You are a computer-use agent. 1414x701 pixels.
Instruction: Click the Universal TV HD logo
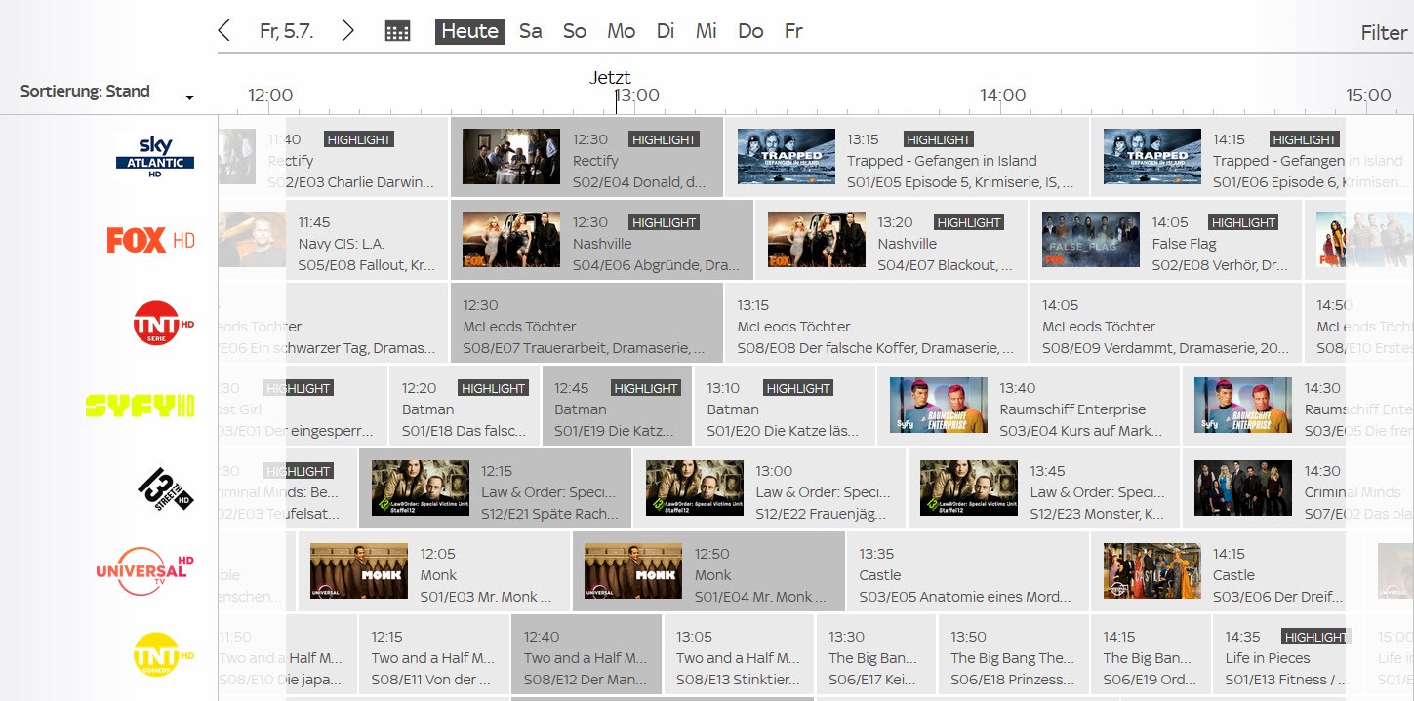(142, 571)
